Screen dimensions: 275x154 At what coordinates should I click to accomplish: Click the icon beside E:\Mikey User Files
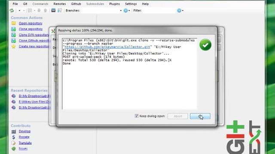13,102
